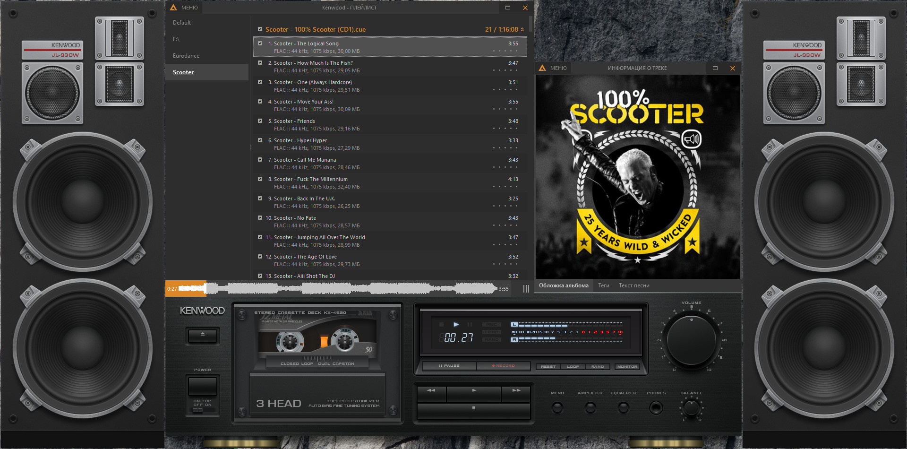Click the Reset button on the deck

click(548, 366)
